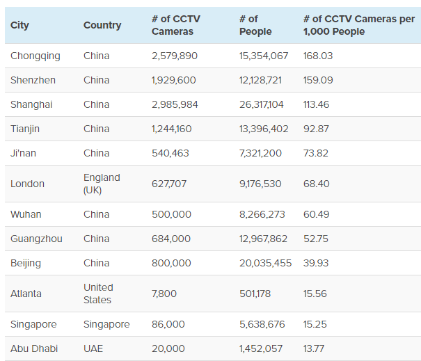Click the Chongqing city cell
The height and width of the screenshot is (361, 421).
(35, 56)
